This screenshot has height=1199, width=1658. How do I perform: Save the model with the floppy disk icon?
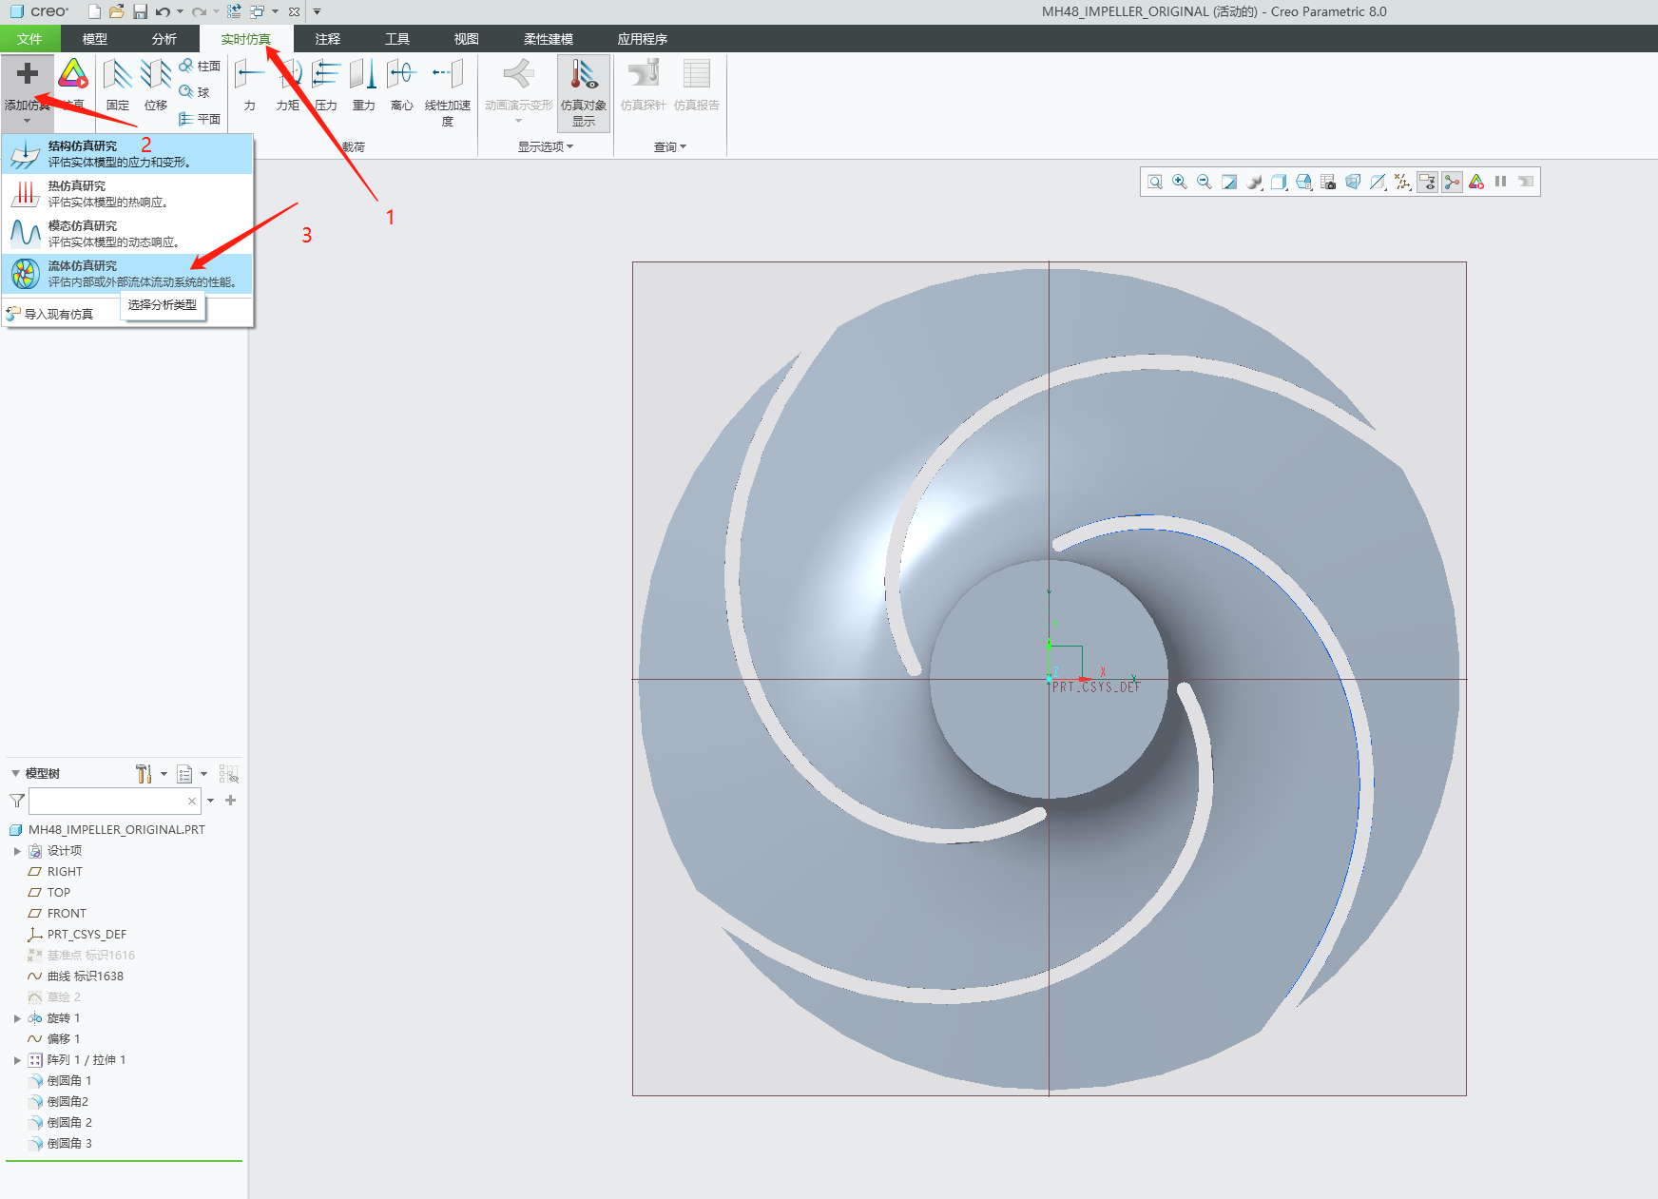[140, 11]
